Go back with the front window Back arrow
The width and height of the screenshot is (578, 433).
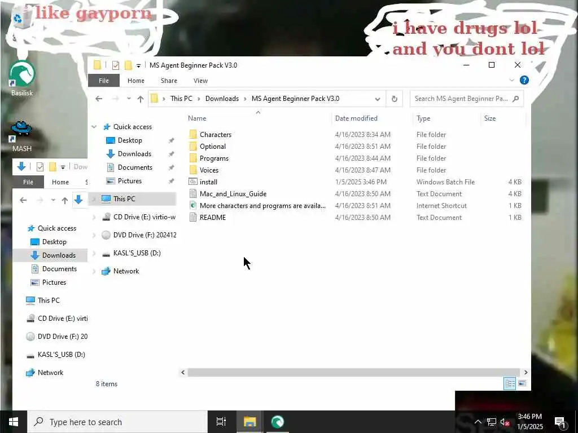pos(98,99)
